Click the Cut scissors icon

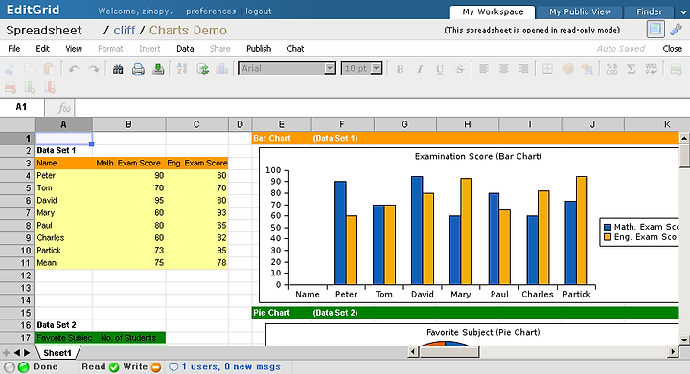tap(10, 69)
